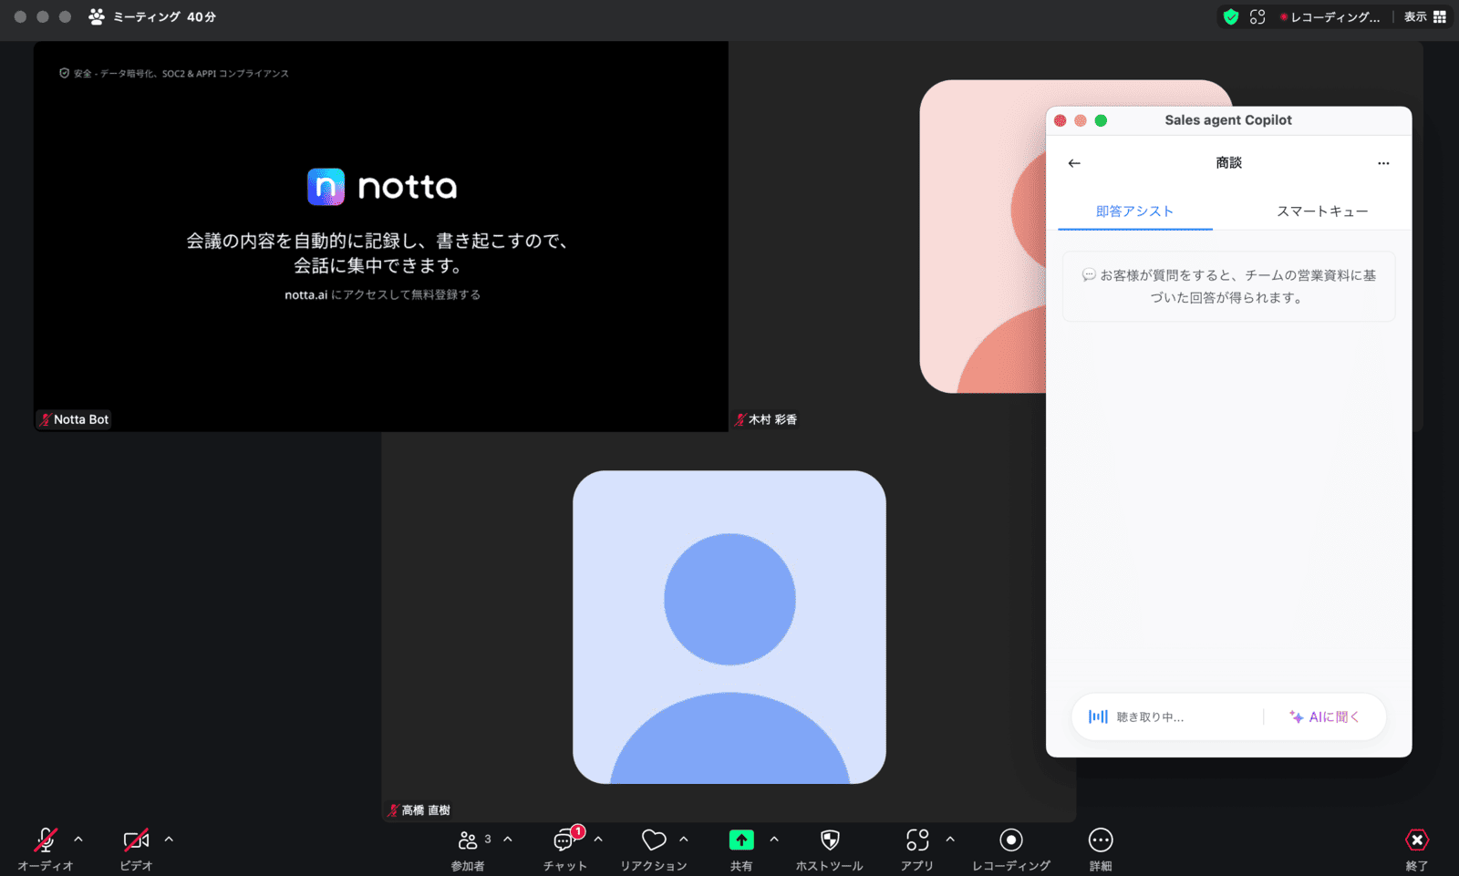The width and height of the screenshot is (1459, 876).
Task: Click the hint text card in Copilot
Action: [1229, 286]
